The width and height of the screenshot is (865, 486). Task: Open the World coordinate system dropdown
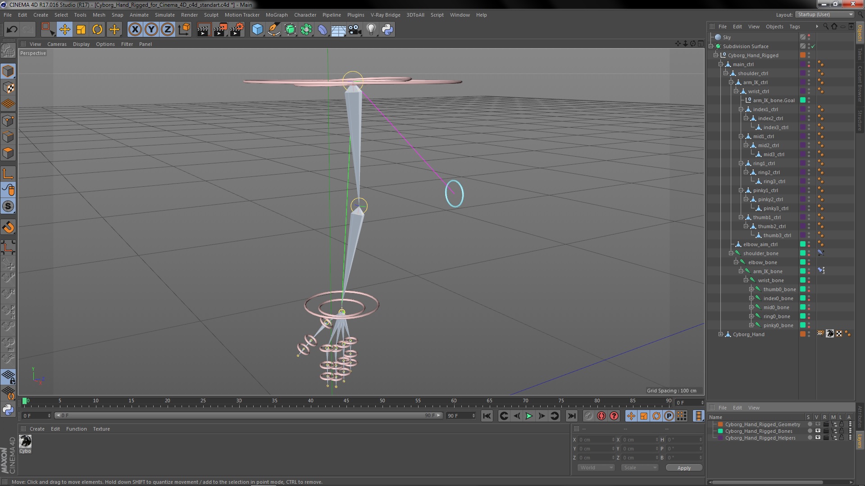click(596, 468)
